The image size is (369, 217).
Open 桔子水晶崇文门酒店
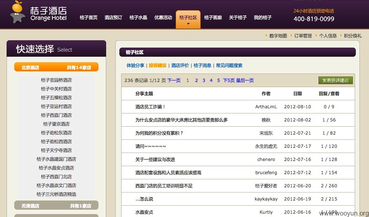point(56,186)
